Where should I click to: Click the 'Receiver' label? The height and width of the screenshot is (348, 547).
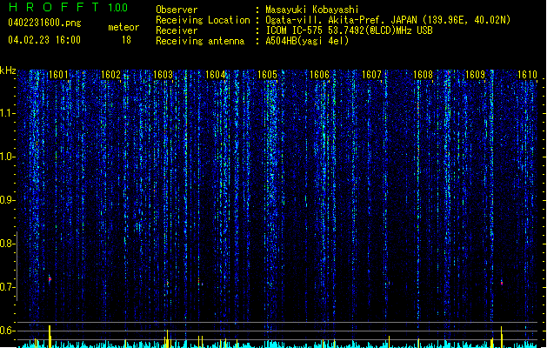pos(177,30)
